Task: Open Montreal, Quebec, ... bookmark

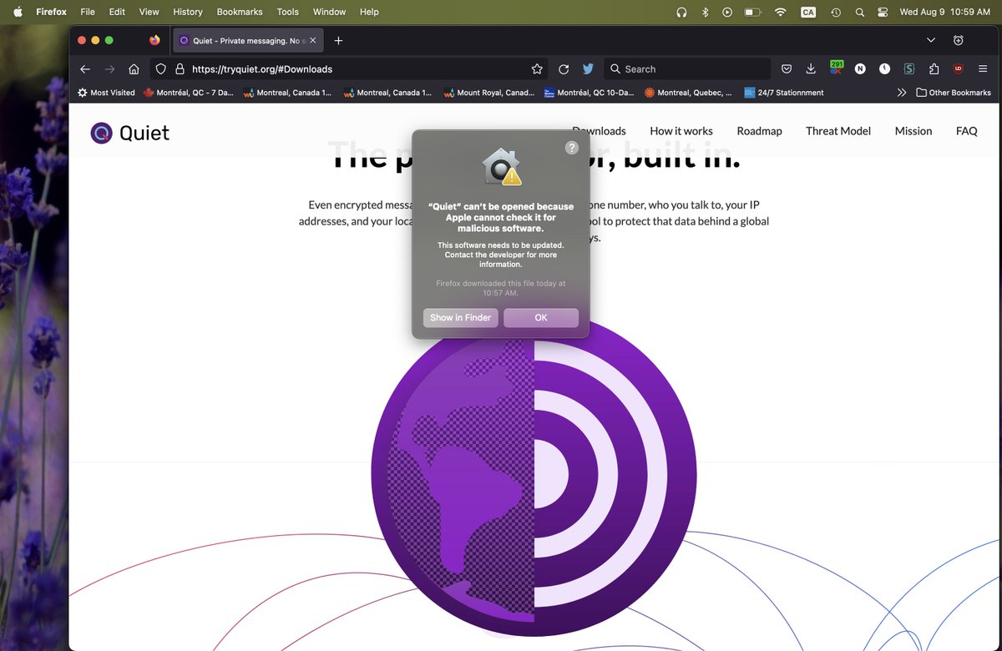Action: pyautogui.click(x=689, y=93)
